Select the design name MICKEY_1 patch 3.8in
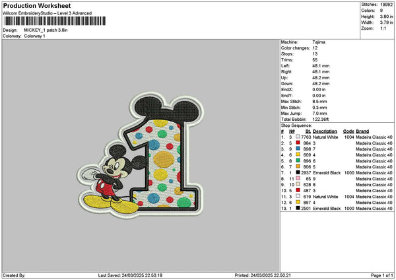This screenshot has width=396, height=280. (46, 30)
